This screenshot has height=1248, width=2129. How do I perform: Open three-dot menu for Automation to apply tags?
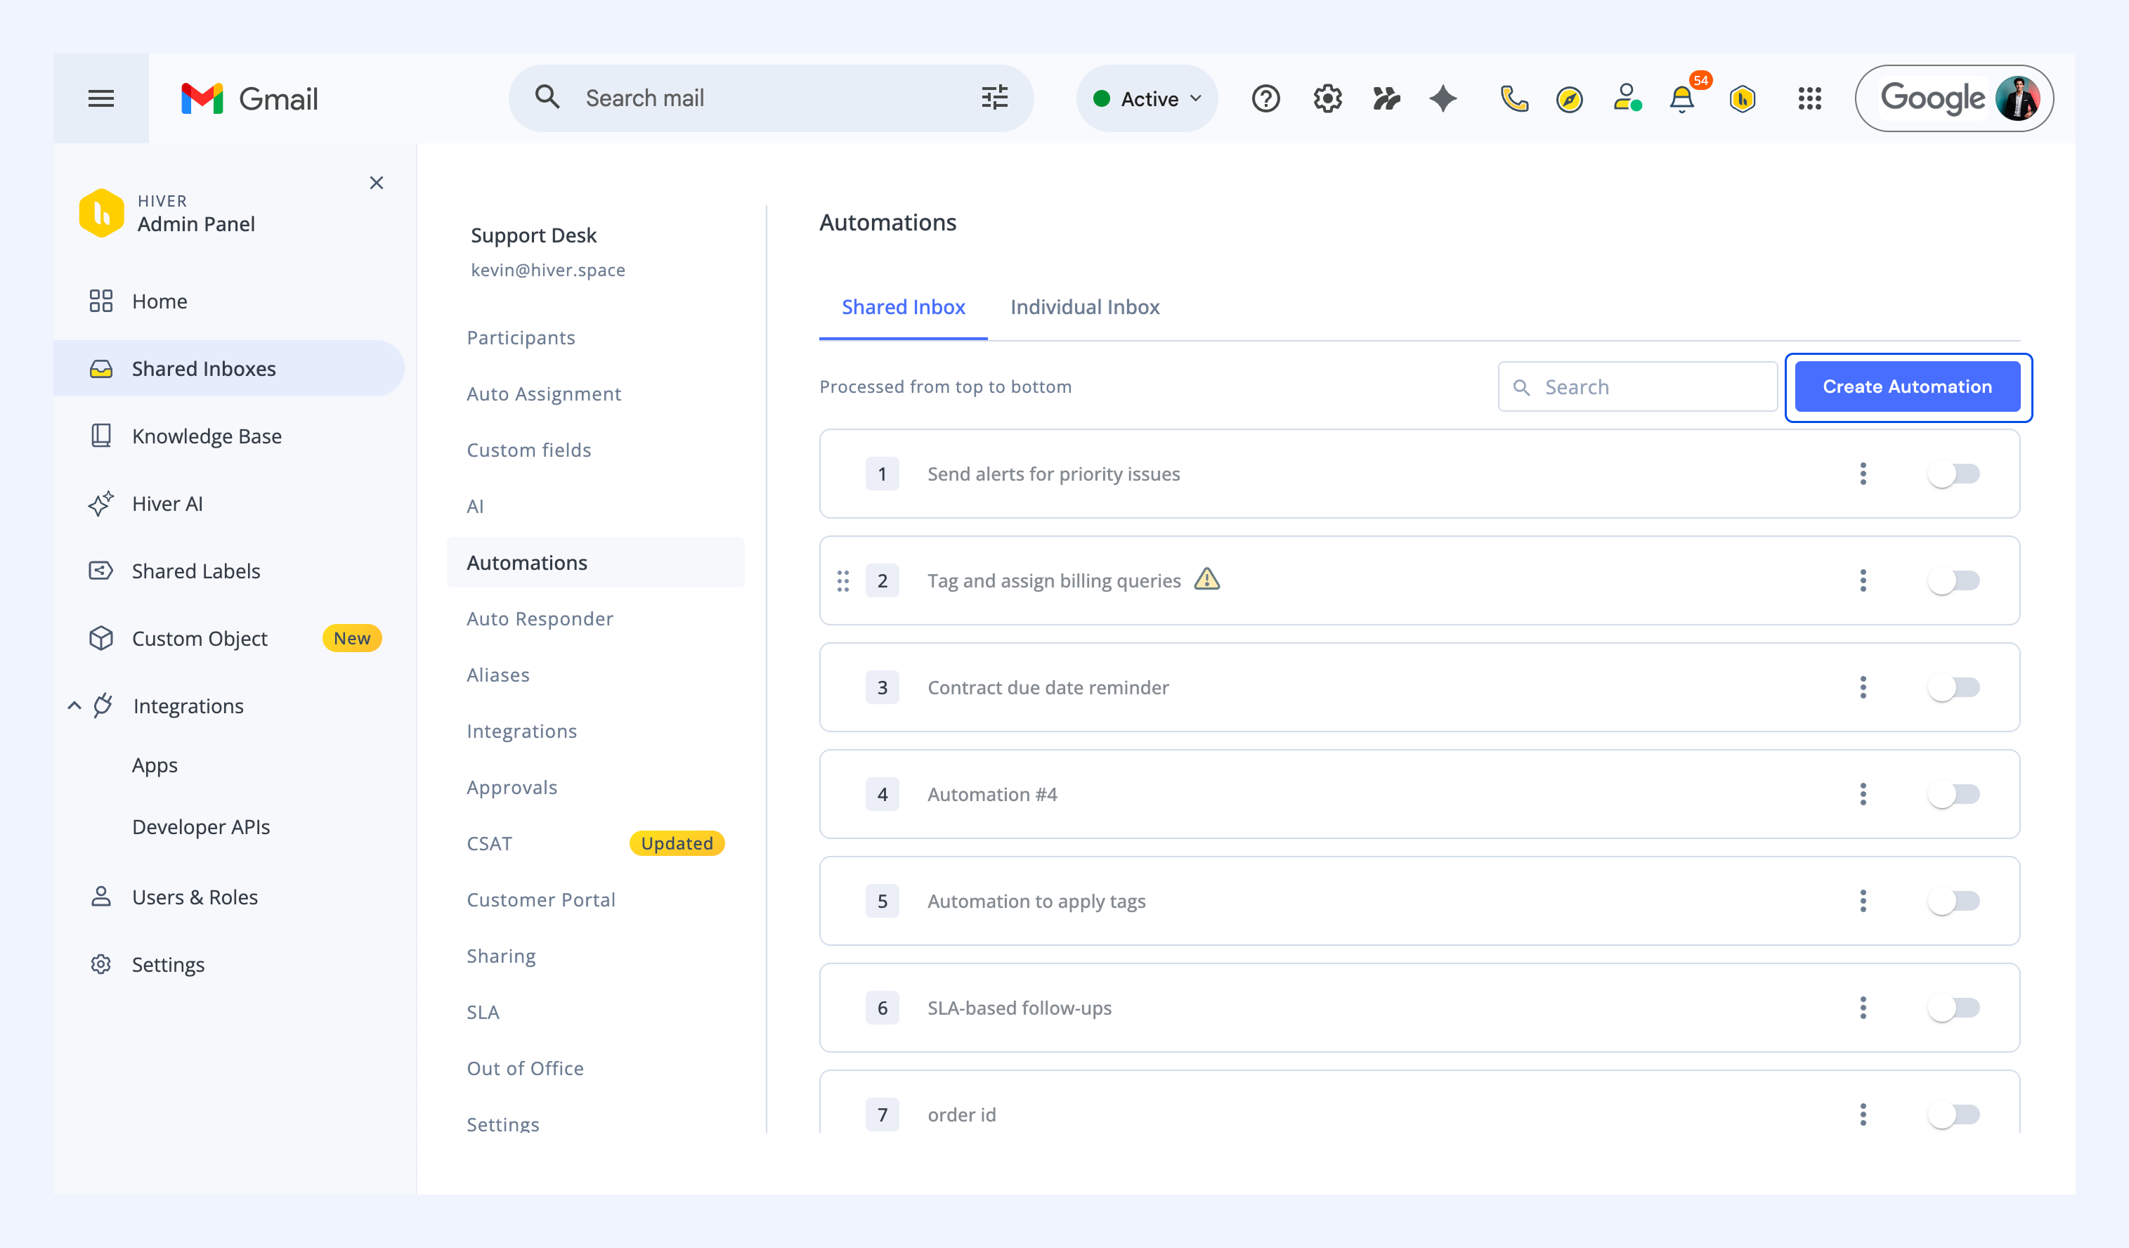[1863, 901]
